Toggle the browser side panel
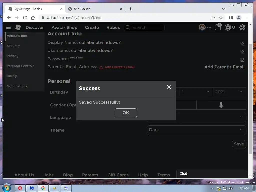 (x=231, y=18)
